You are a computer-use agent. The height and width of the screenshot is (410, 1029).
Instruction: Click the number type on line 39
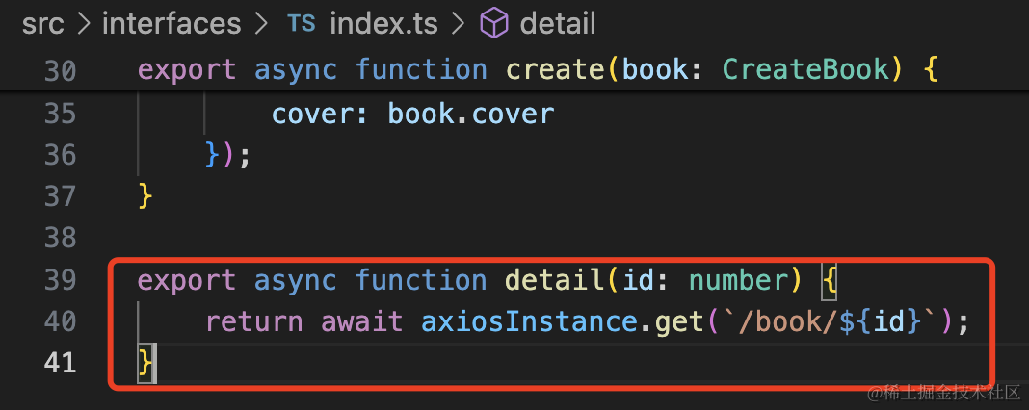tap(740, 280)
